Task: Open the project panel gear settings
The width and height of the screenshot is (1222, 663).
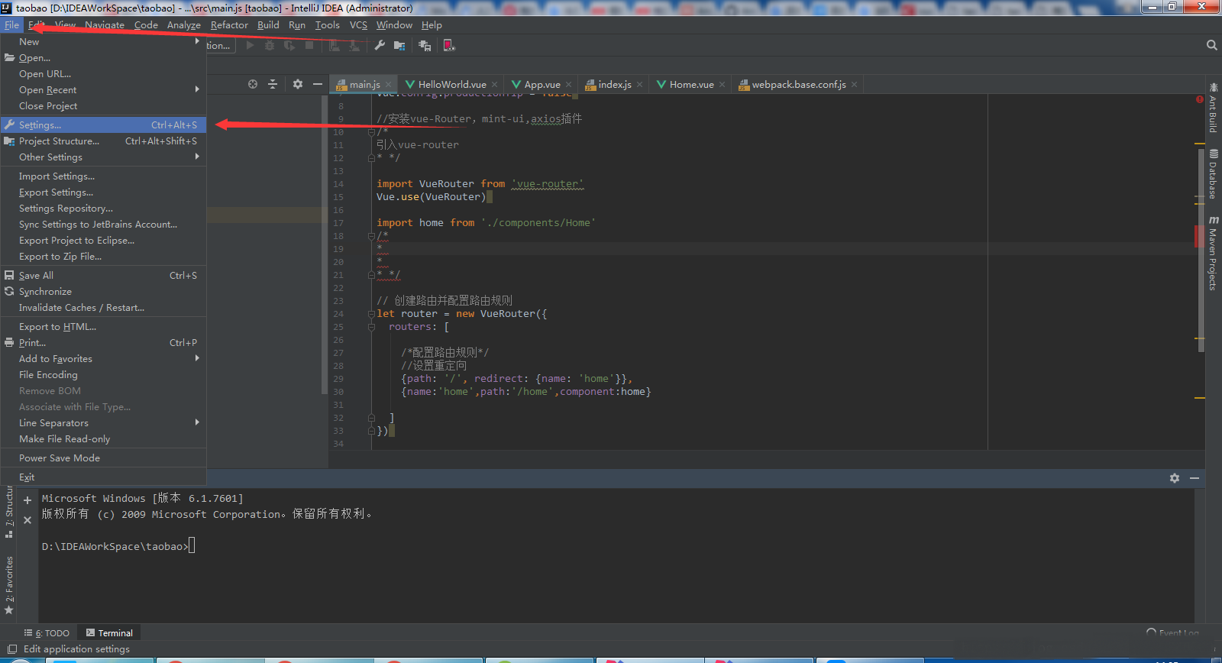Action: point(298,84)
